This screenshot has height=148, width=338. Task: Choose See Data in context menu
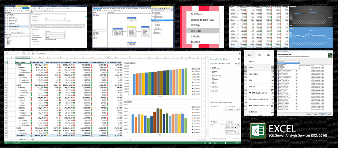(203, 31)
